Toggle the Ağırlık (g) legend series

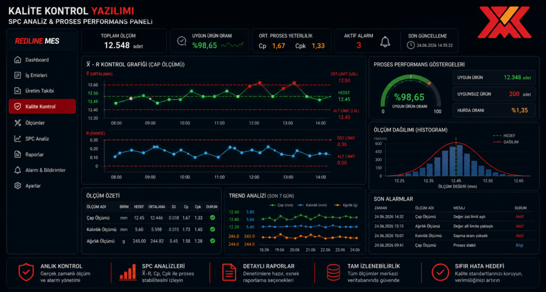(x=345, y=205)
